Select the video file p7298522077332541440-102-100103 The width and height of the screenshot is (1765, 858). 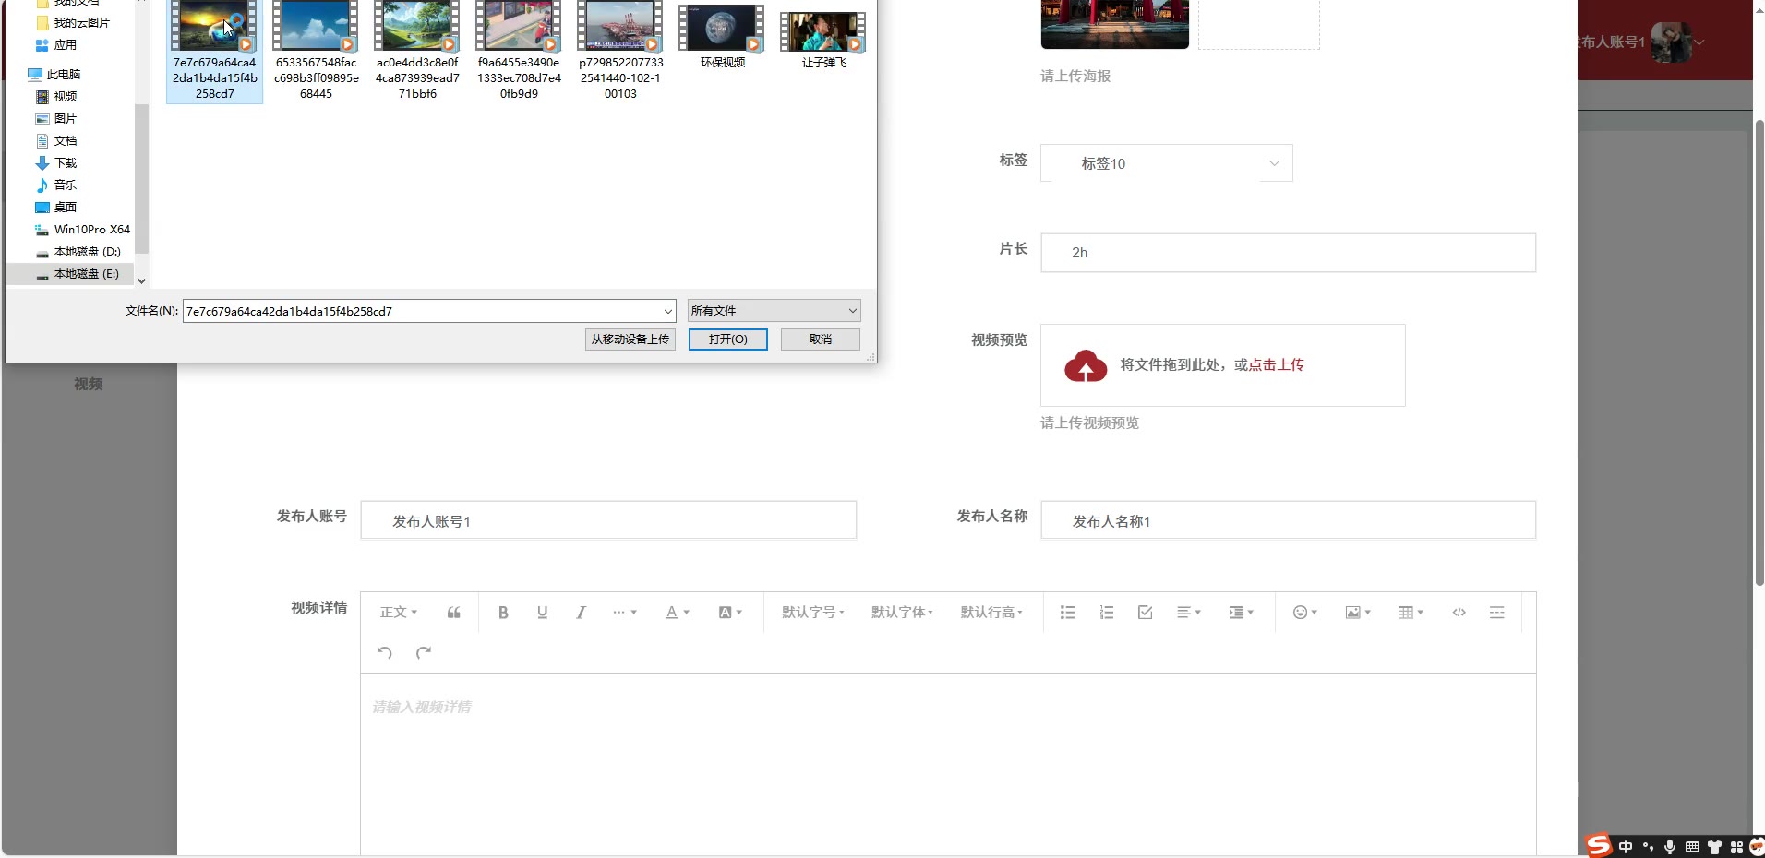click(620, 52)
